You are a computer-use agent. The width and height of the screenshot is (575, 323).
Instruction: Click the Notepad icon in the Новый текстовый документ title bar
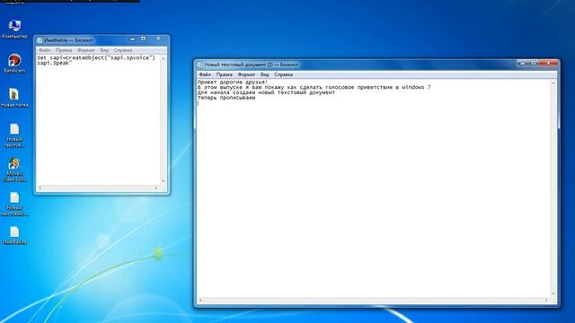[x=199, y=65]
